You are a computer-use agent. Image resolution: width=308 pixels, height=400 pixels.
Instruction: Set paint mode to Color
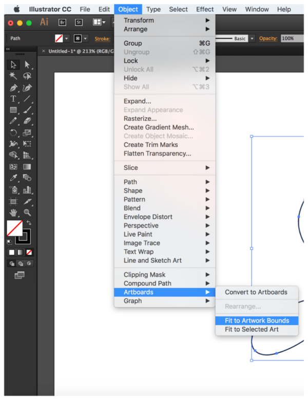coord(12,253)
